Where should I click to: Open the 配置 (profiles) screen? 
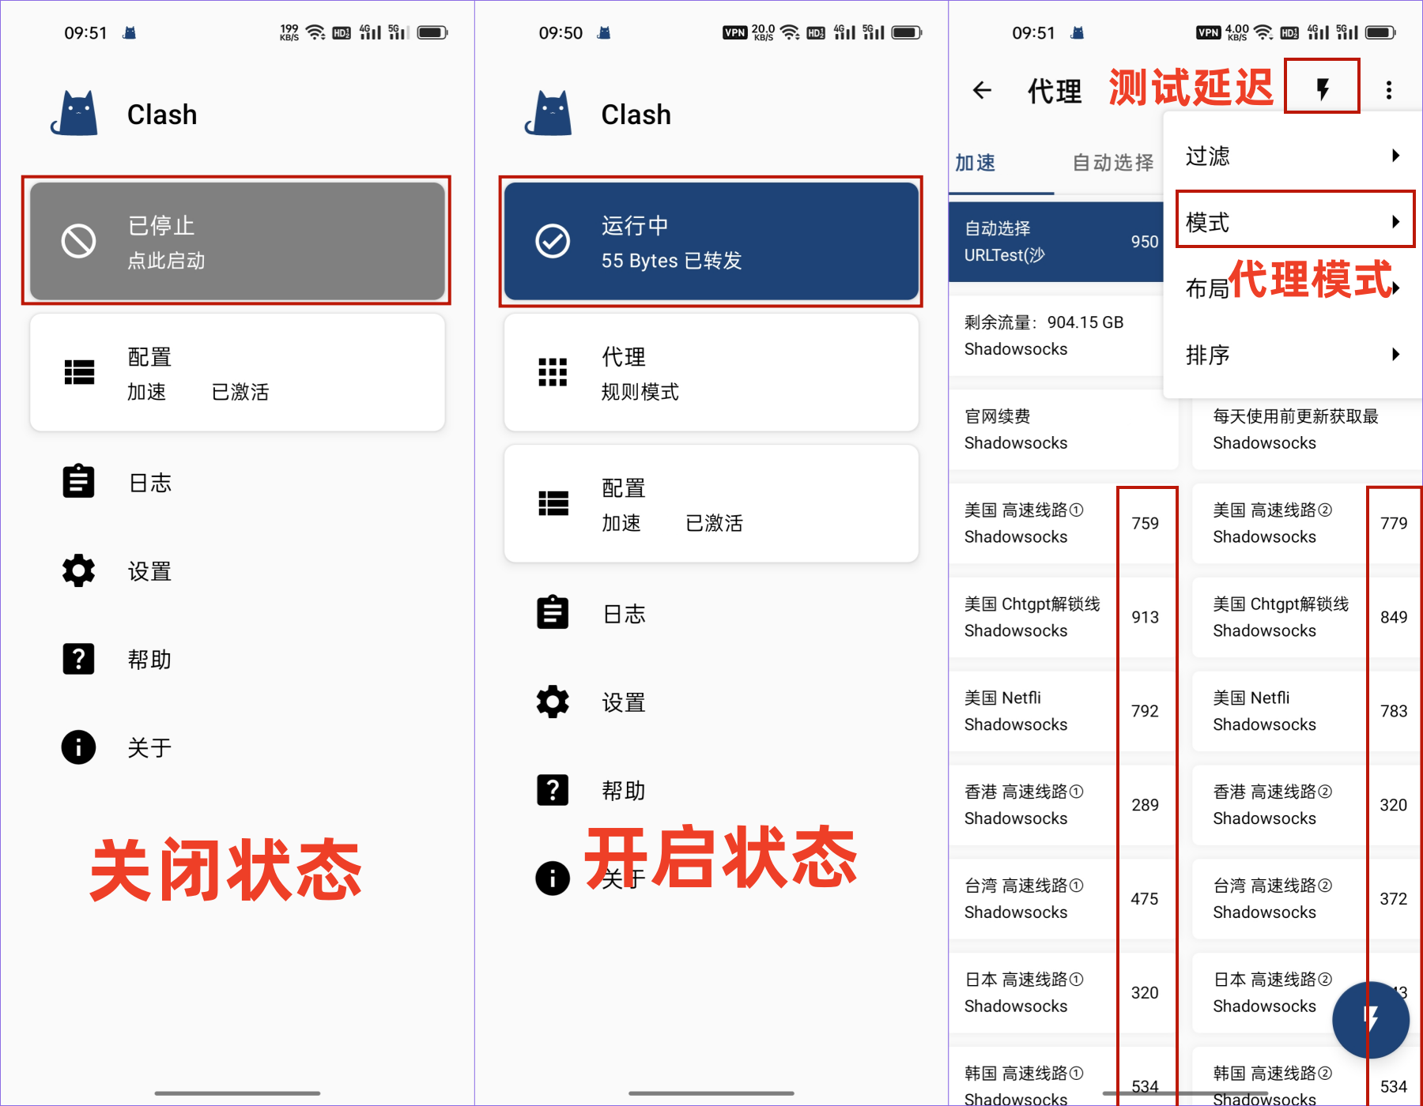point(236,372)
